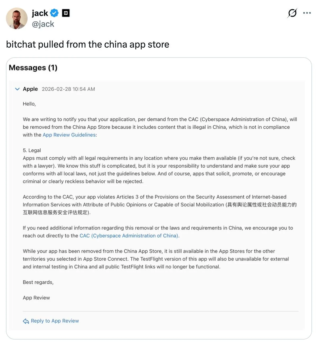This screenshot has width=319, height=346.
Task: Click the App Review signature text
Action: pyautogui.click(x=36, y=298)
